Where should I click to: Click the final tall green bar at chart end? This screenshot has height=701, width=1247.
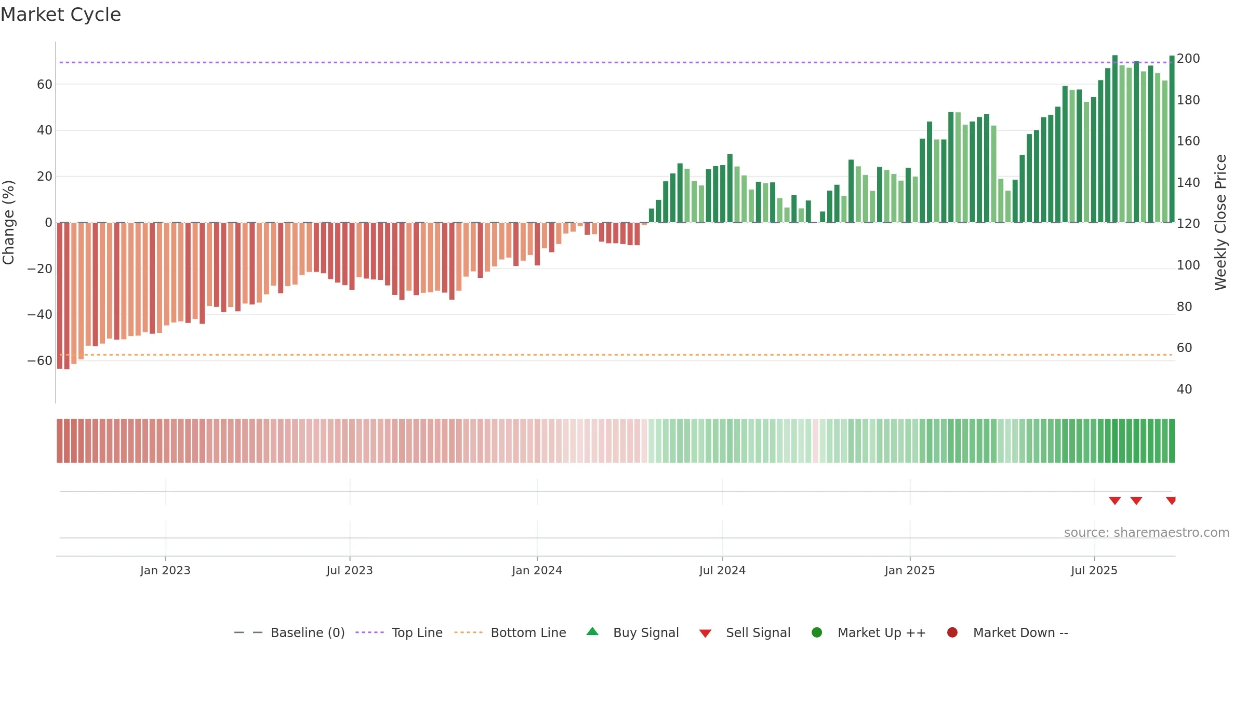click(1172, 139)
